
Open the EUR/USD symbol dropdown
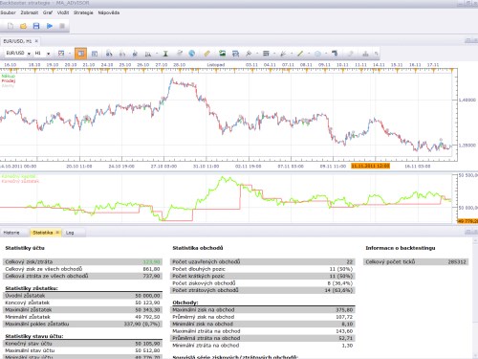29,54
